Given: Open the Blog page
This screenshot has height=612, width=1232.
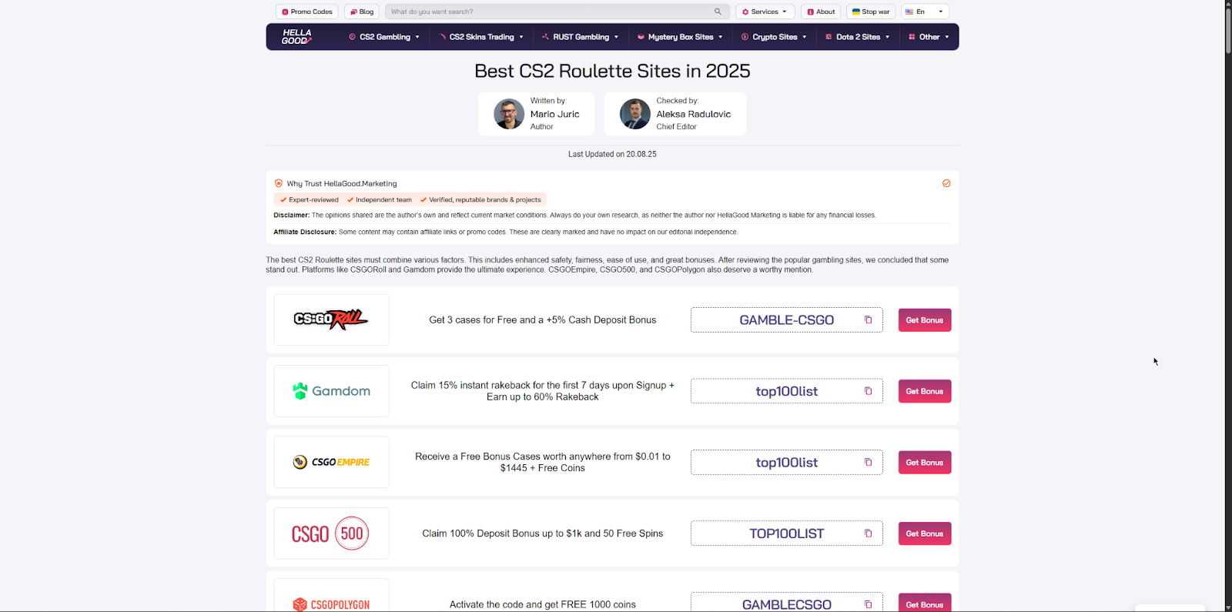Looking at the screenshot, I should tap(361, 11).
